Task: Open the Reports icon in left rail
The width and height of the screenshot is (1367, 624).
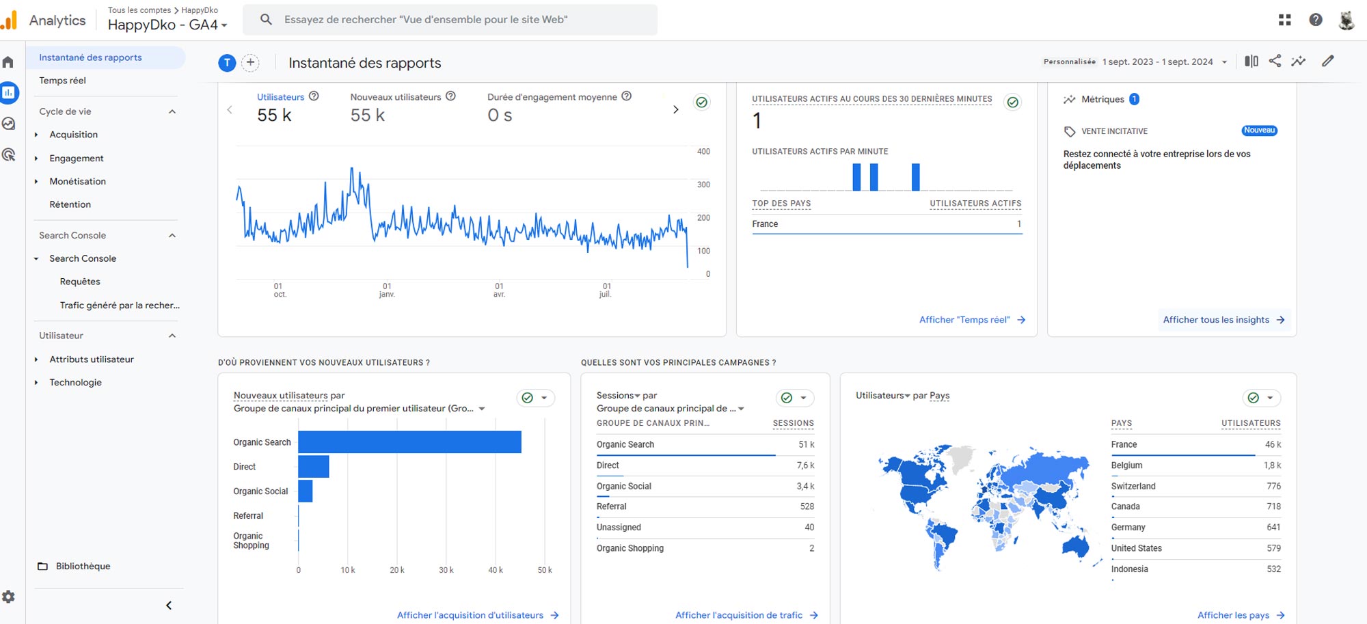Action: [9, 93]
